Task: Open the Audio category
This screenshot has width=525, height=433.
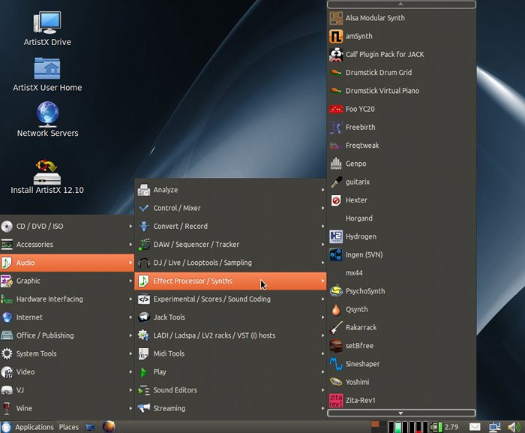Action: (67, 263)
